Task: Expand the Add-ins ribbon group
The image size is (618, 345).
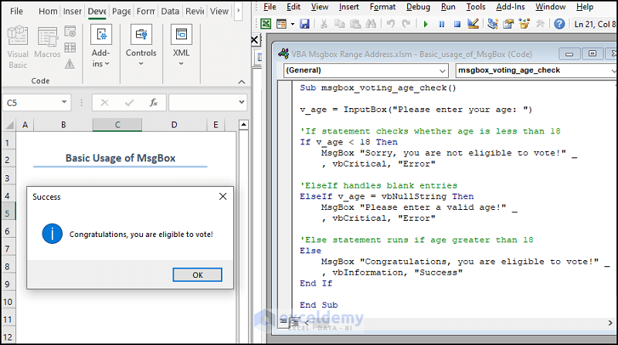Action: (x=101, y=46)
